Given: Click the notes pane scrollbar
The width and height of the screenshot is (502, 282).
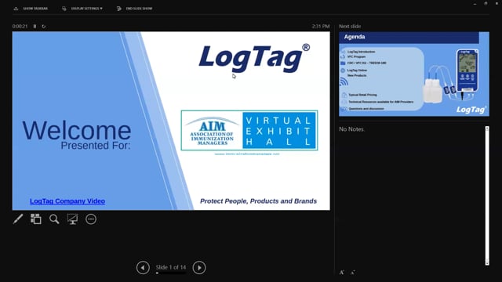Looking at the screenshot, I should (487, 196).
